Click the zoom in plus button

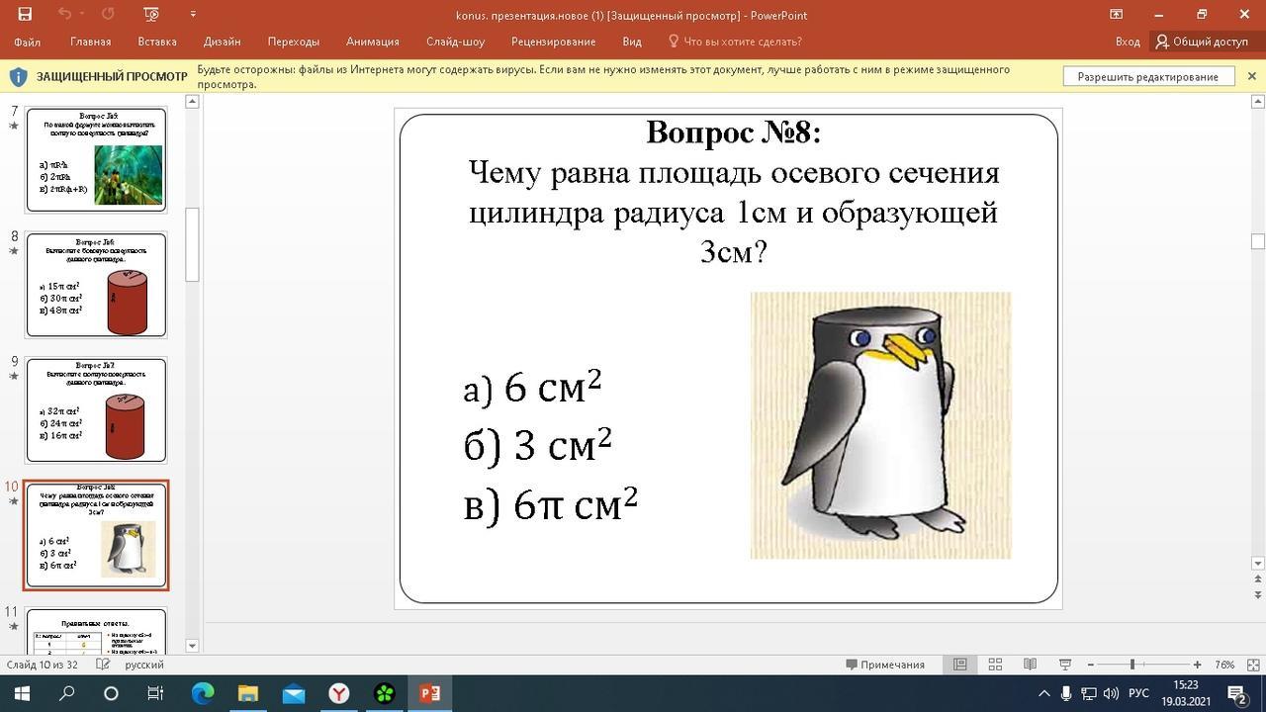pyautogui.click(x=1197, y=665)
